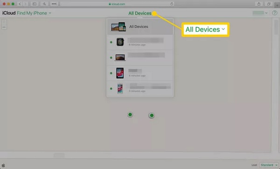Viewport: 280px width, 169px height.
Task: Open the iCloud help question mark icon
Action: click(274, 13)
